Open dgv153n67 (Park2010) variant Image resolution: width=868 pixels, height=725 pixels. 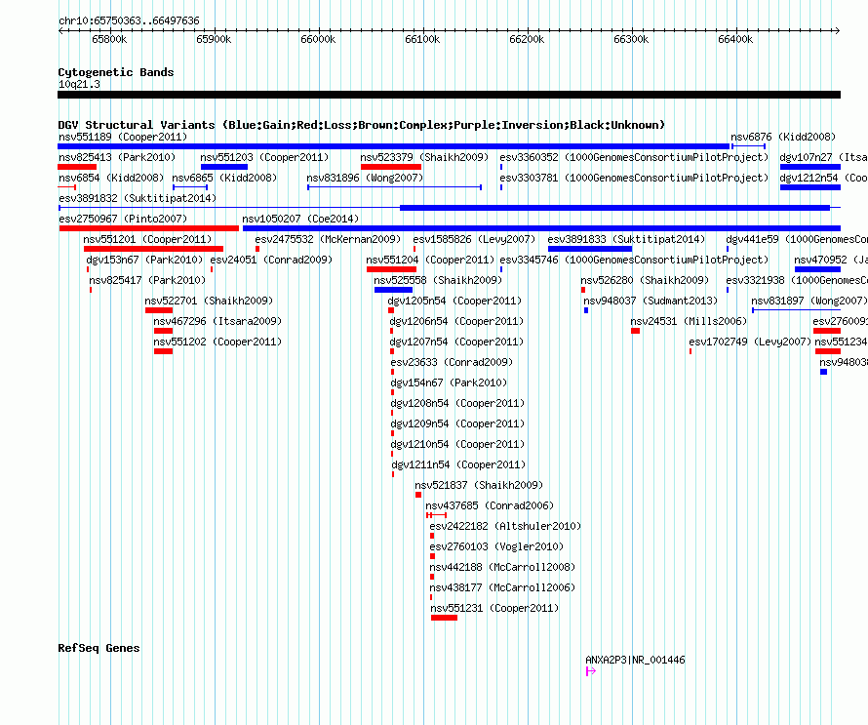pos(144,260)
